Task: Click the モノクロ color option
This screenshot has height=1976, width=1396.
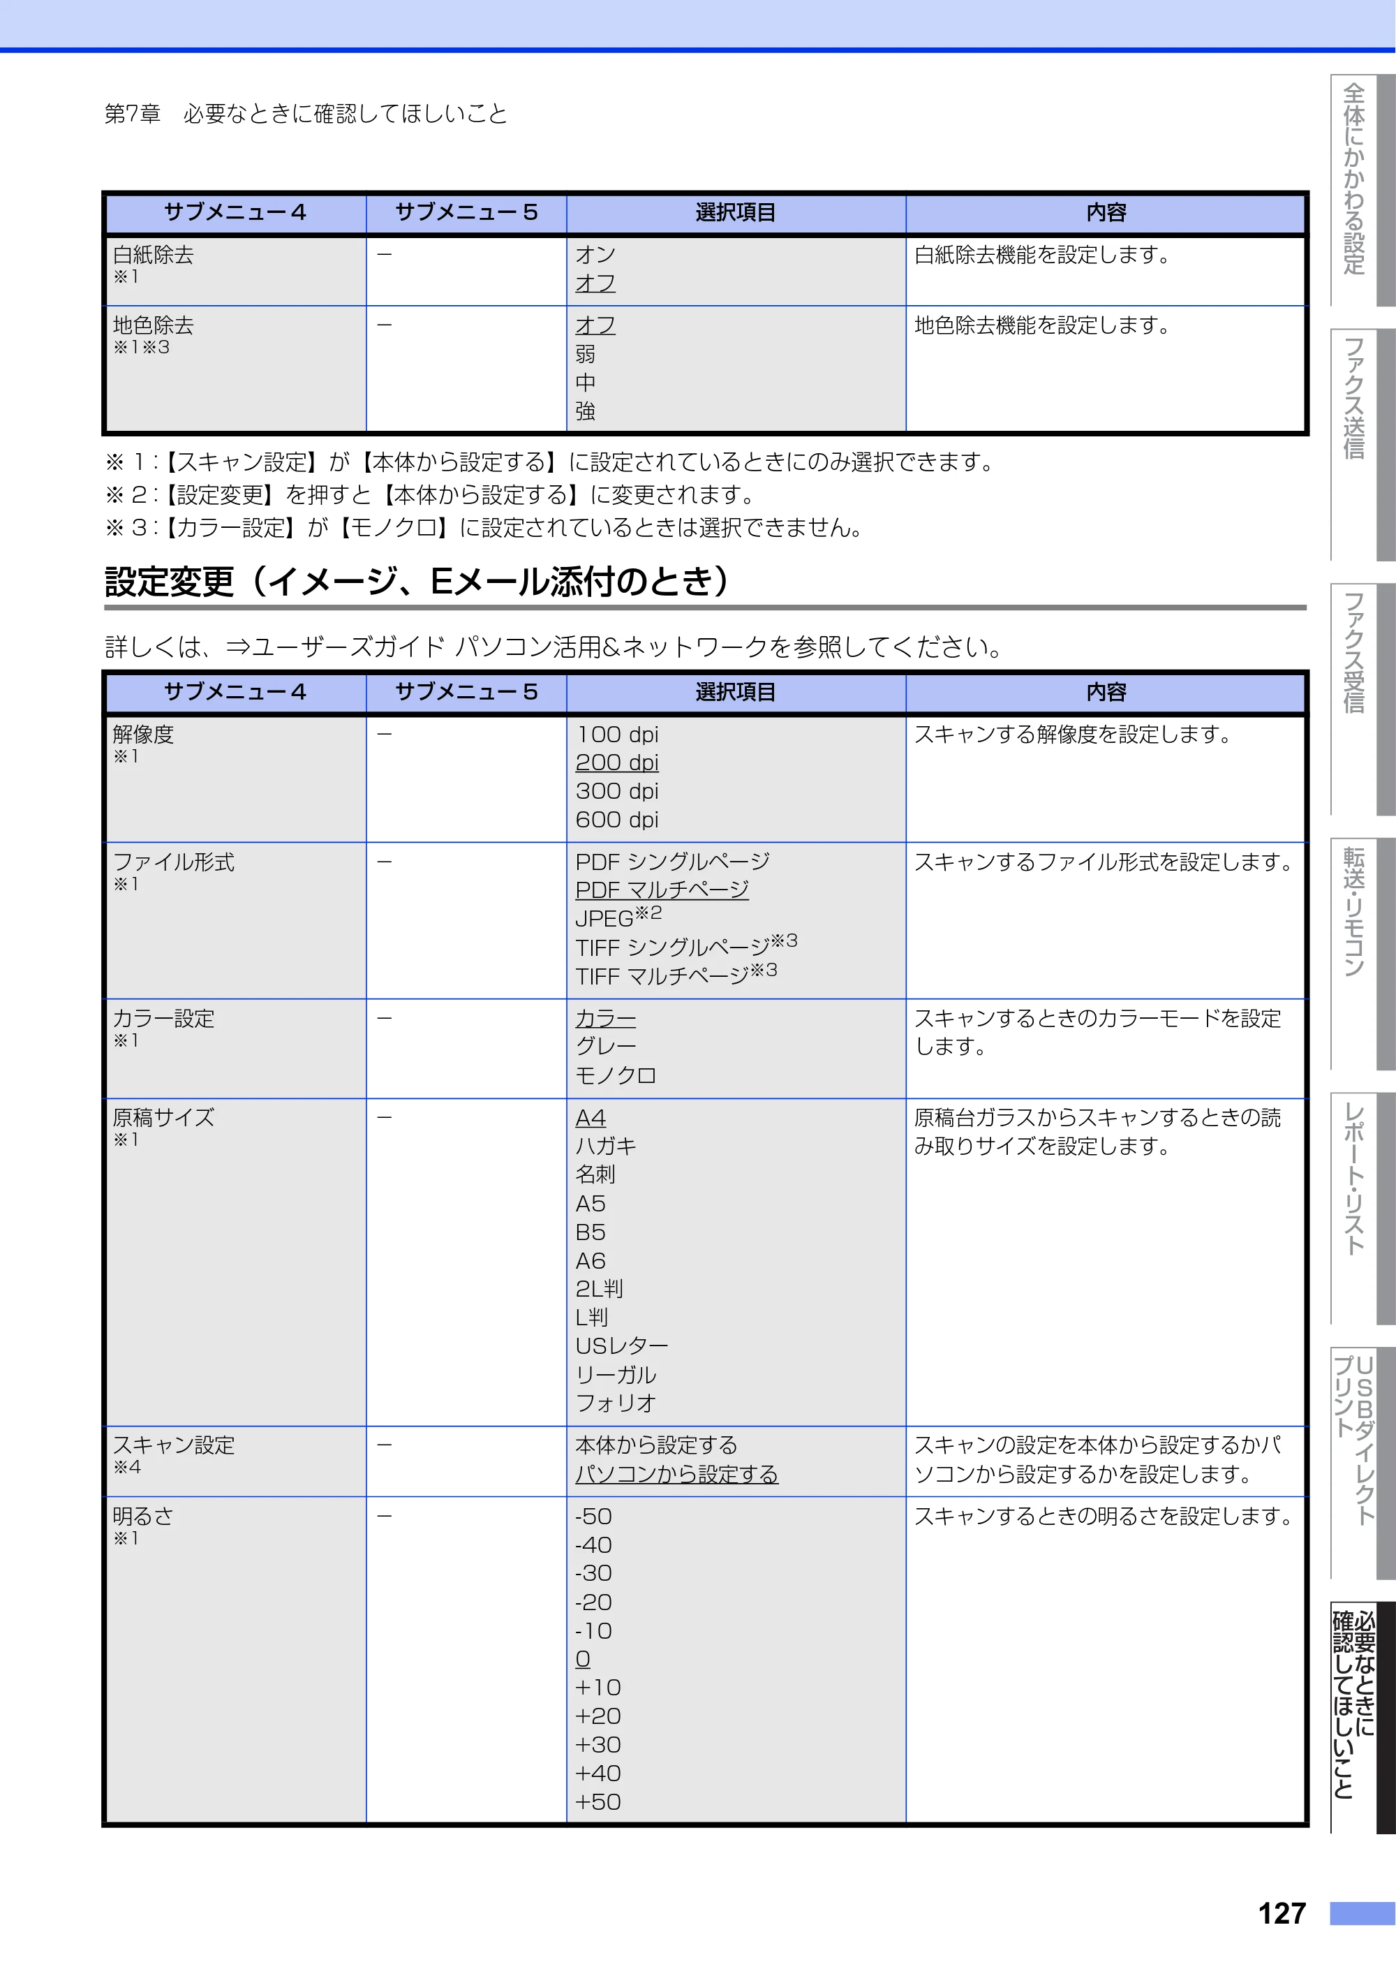Action: (x=616, y=1076)
